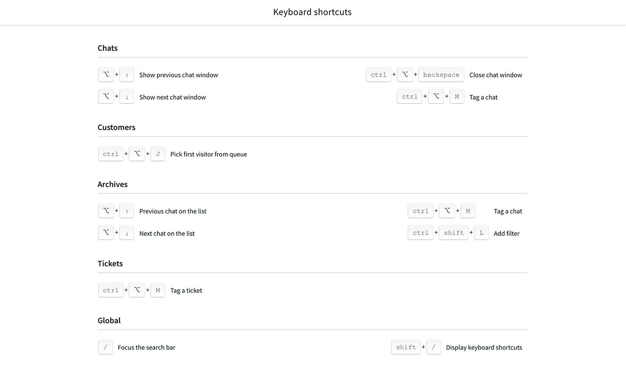The width and height of the screenshot is (626, 374).
Task: Click the Tag a chat label under Chats
Action: (x=483, y=97)
